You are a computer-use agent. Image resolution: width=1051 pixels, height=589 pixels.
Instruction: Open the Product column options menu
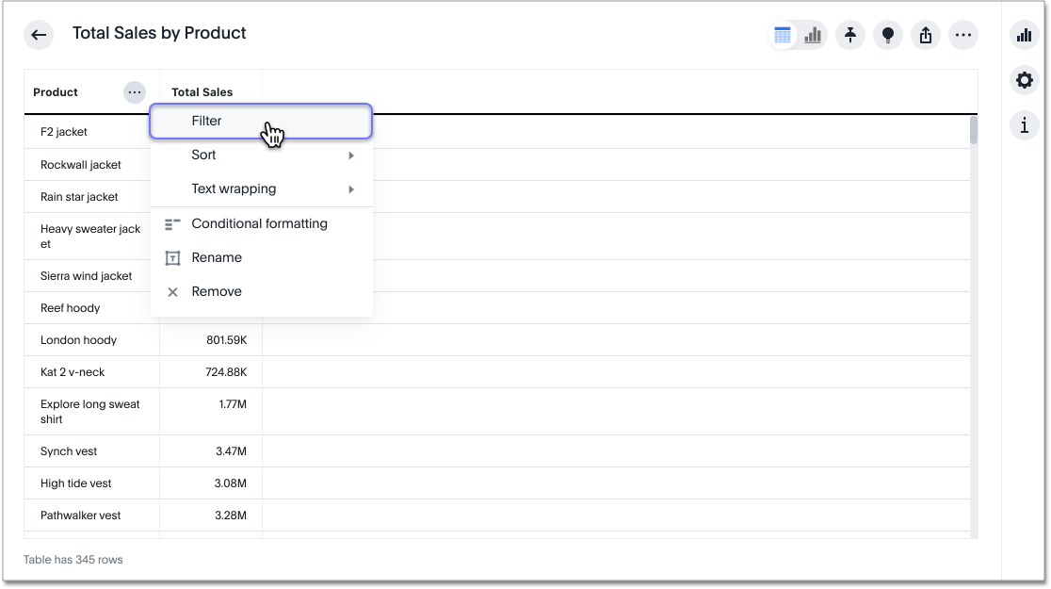(x=135, y=91)
